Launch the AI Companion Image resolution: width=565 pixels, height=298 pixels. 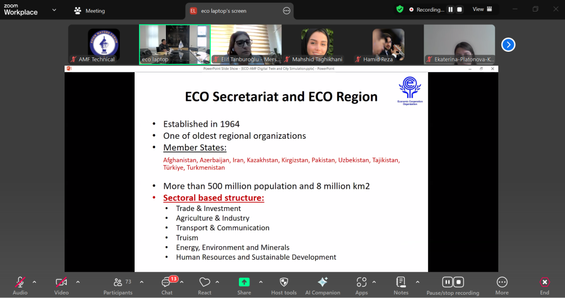(x=323, y=284)
